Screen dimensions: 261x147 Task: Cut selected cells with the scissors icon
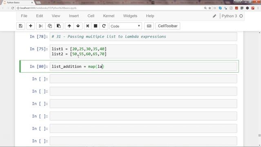click(41, 26)
